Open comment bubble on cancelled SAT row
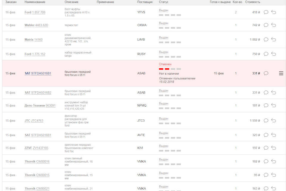The image size is (286, 191). point(266,73)
